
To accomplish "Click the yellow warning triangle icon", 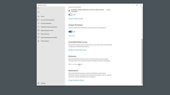I will pos(69,11).
